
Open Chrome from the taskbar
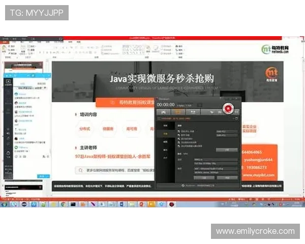pos(63,204)
